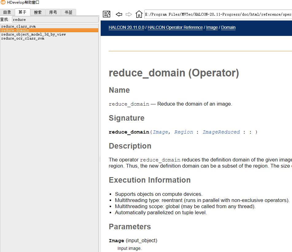
Task: Click the address bar with the file path
Action: 218,14
